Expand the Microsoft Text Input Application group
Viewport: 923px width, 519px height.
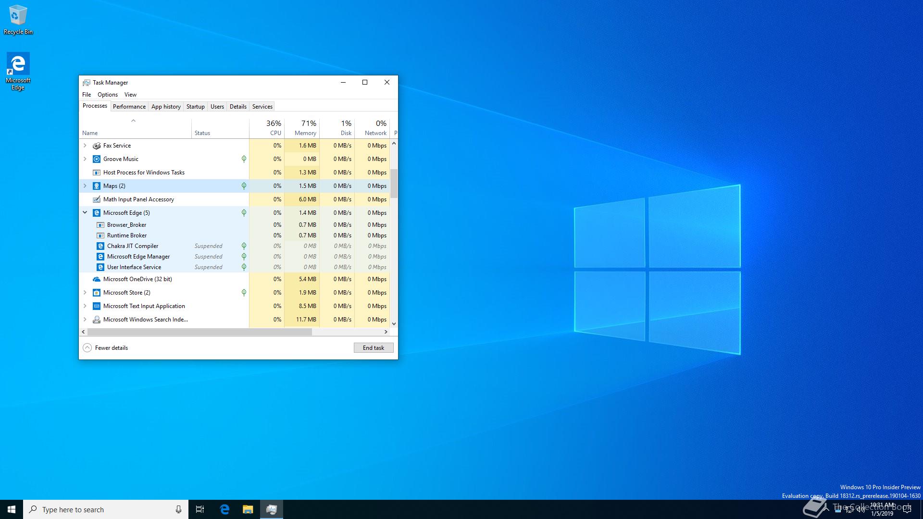point(85,306)
